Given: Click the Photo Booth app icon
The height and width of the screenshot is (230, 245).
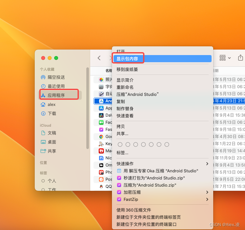Looking at the screenshot, I should click(101, 172).
